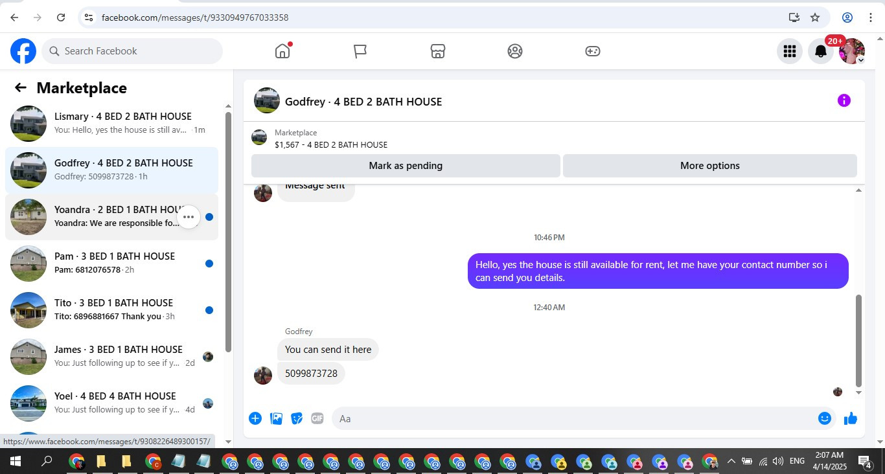Open the Facebook home logo

23,51
